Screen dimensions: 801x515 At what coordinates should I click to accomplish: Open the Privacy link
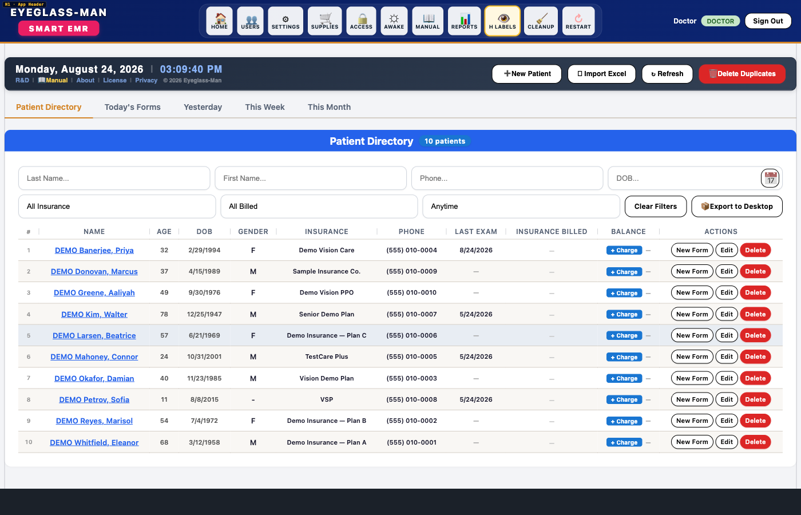tap(146, 81)
